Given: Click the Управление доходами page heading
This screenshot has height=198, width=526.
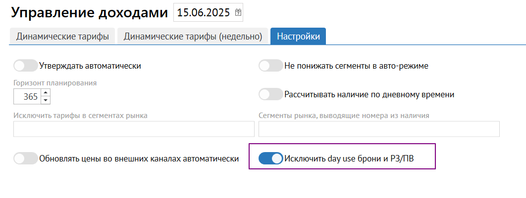Looking at the screenshot, I should (89, 13).
